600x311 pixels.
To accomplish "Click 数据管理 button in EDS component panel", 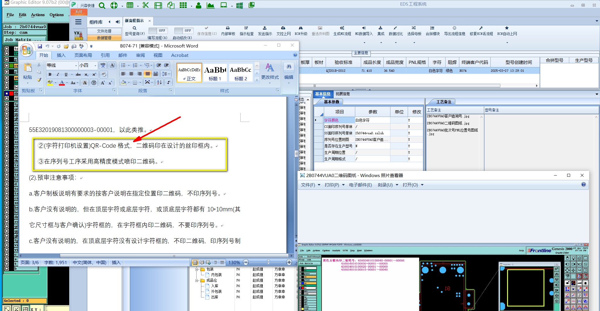I will [x=104, y=38].
